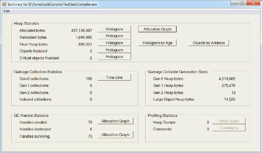Screen dimensions: 262x153
Task: Click the Gen 2 collections label
Action: (x=34, y=93)
